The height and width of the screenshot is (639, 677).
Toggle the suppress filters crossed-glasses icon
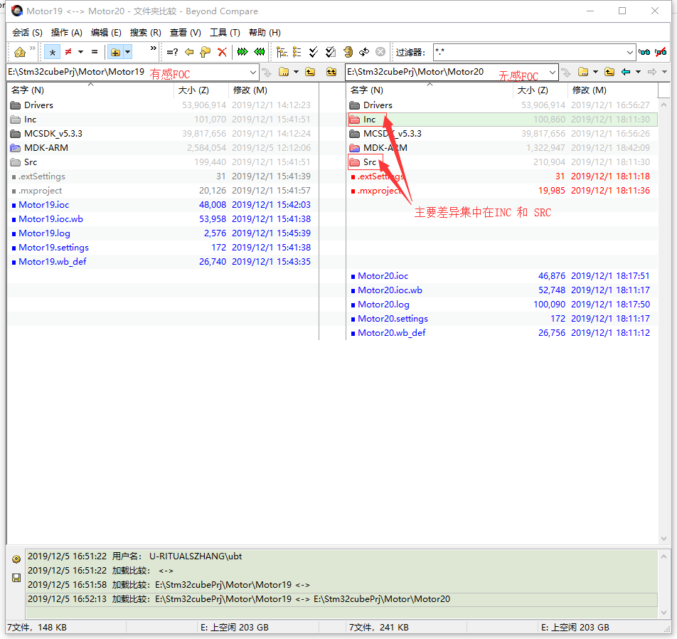(661, 52)
